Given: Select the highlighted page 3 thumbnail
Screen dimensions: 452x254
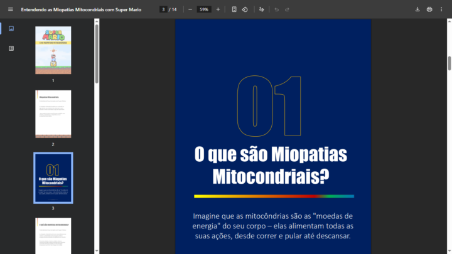Looking at the screenshot, I should [x=53, y=177].
